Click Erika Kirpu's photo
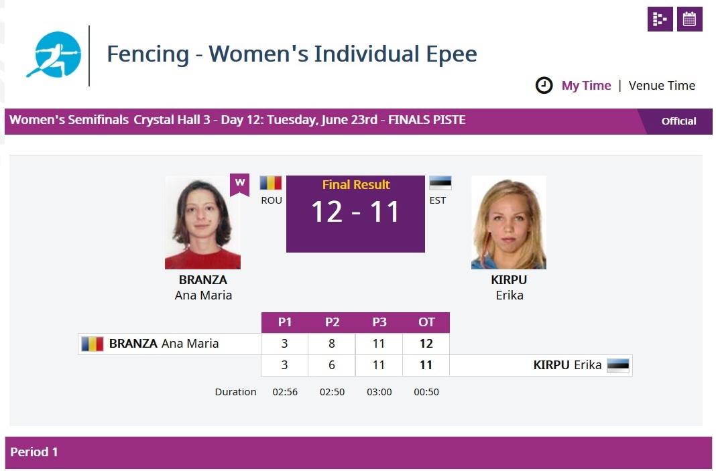This screenshot has width=716, height=471. click(x=509, y=222)
